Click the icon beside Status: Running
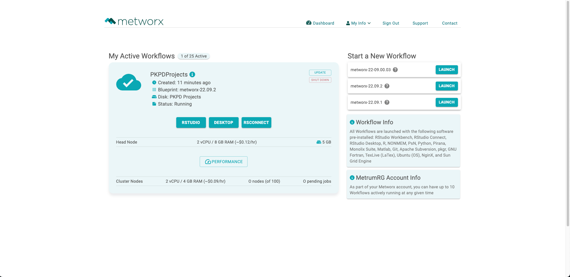Viewport: 570px width, 277px height. [154, 104]
